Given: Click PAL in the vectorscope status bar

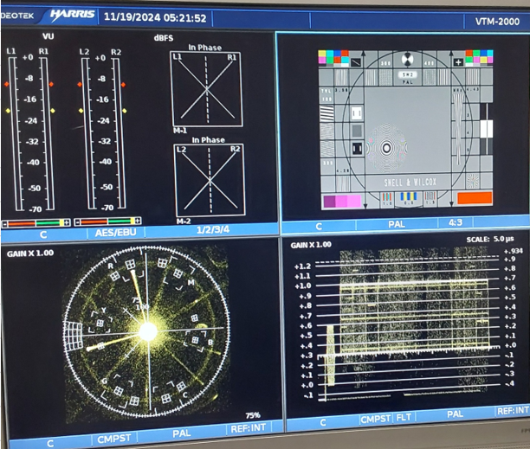Looking at the screenshot, I should pyautogui.click(x=182, y=433).
